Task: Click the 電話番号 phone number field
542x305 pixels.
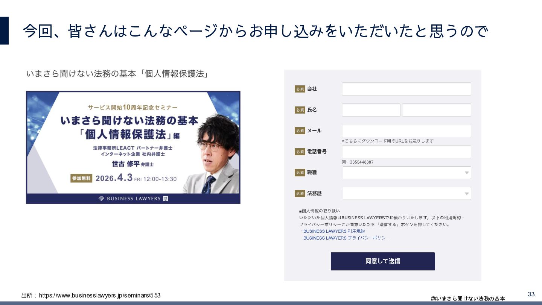Action: point(406,152)
